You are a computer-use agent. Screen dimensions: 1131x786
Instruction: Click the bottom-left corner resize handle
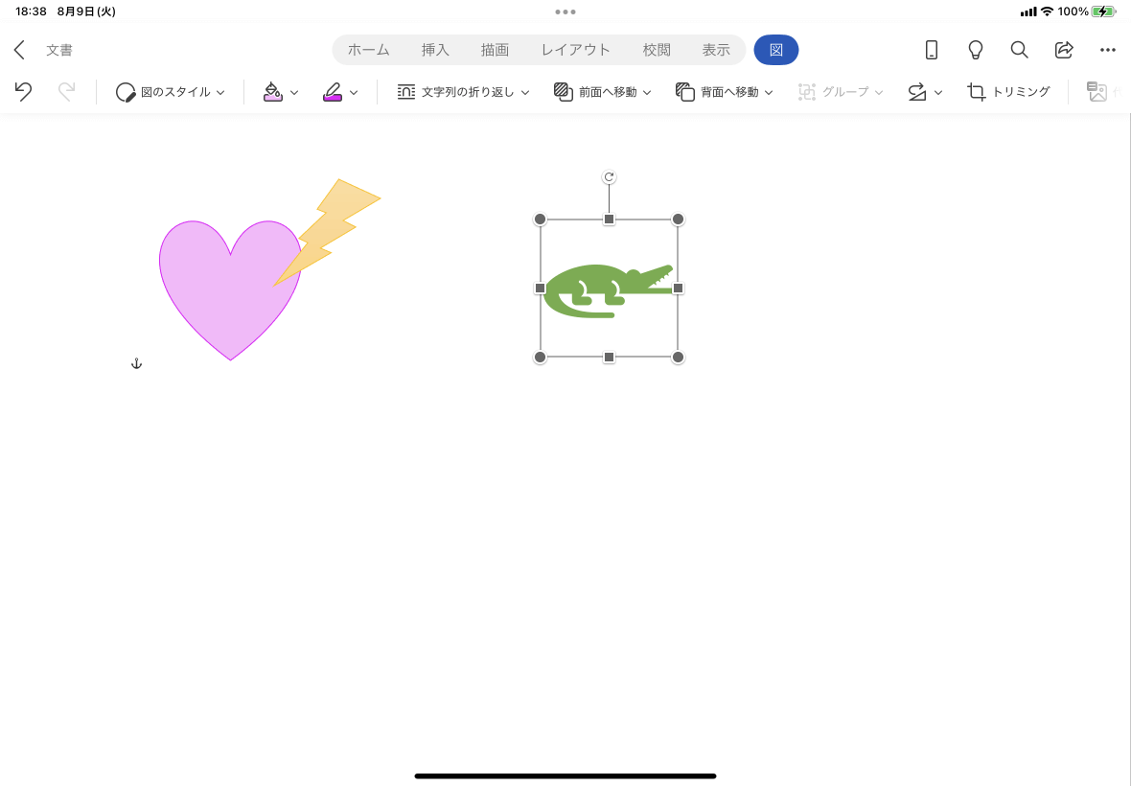point(540,357)
